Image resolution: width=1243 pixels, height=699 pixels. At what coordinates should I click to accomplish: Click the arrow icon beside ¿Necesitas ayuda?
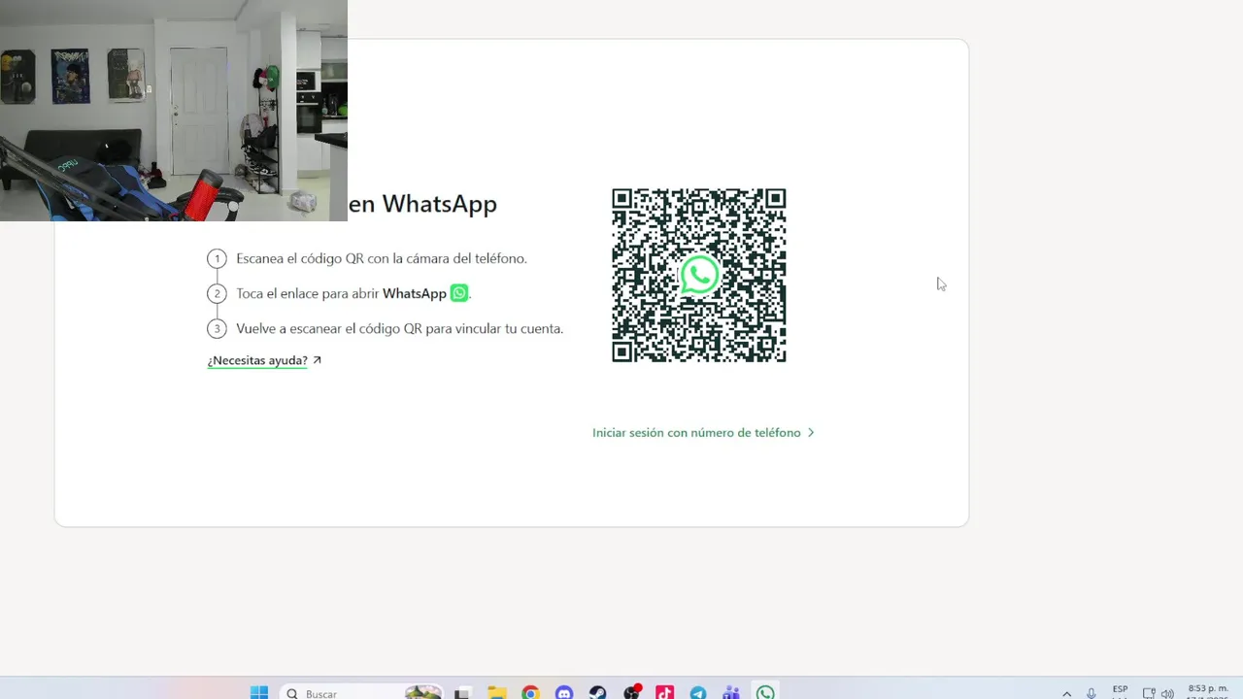[x=317, y=360]
